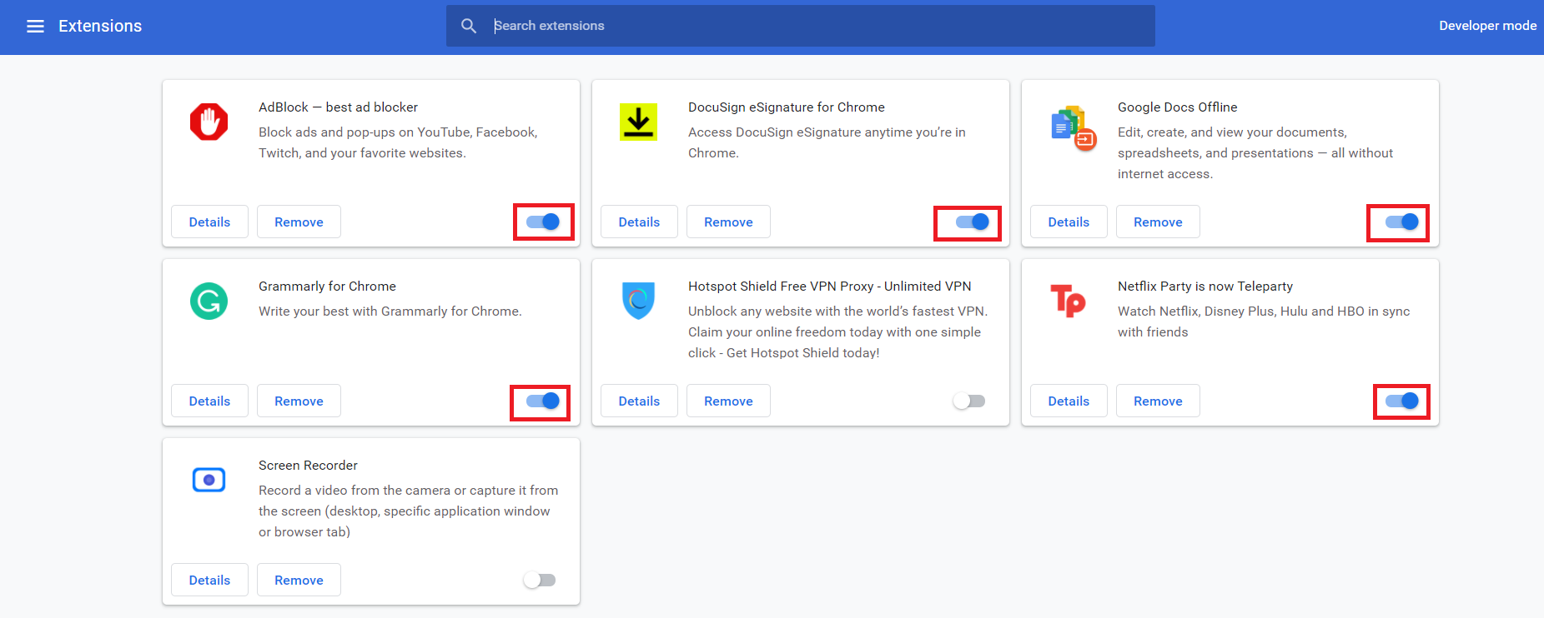This screenshot has height=618, width=1544.
Task: Click the Teleparty Tp icon
Action: coord(1068,301)
